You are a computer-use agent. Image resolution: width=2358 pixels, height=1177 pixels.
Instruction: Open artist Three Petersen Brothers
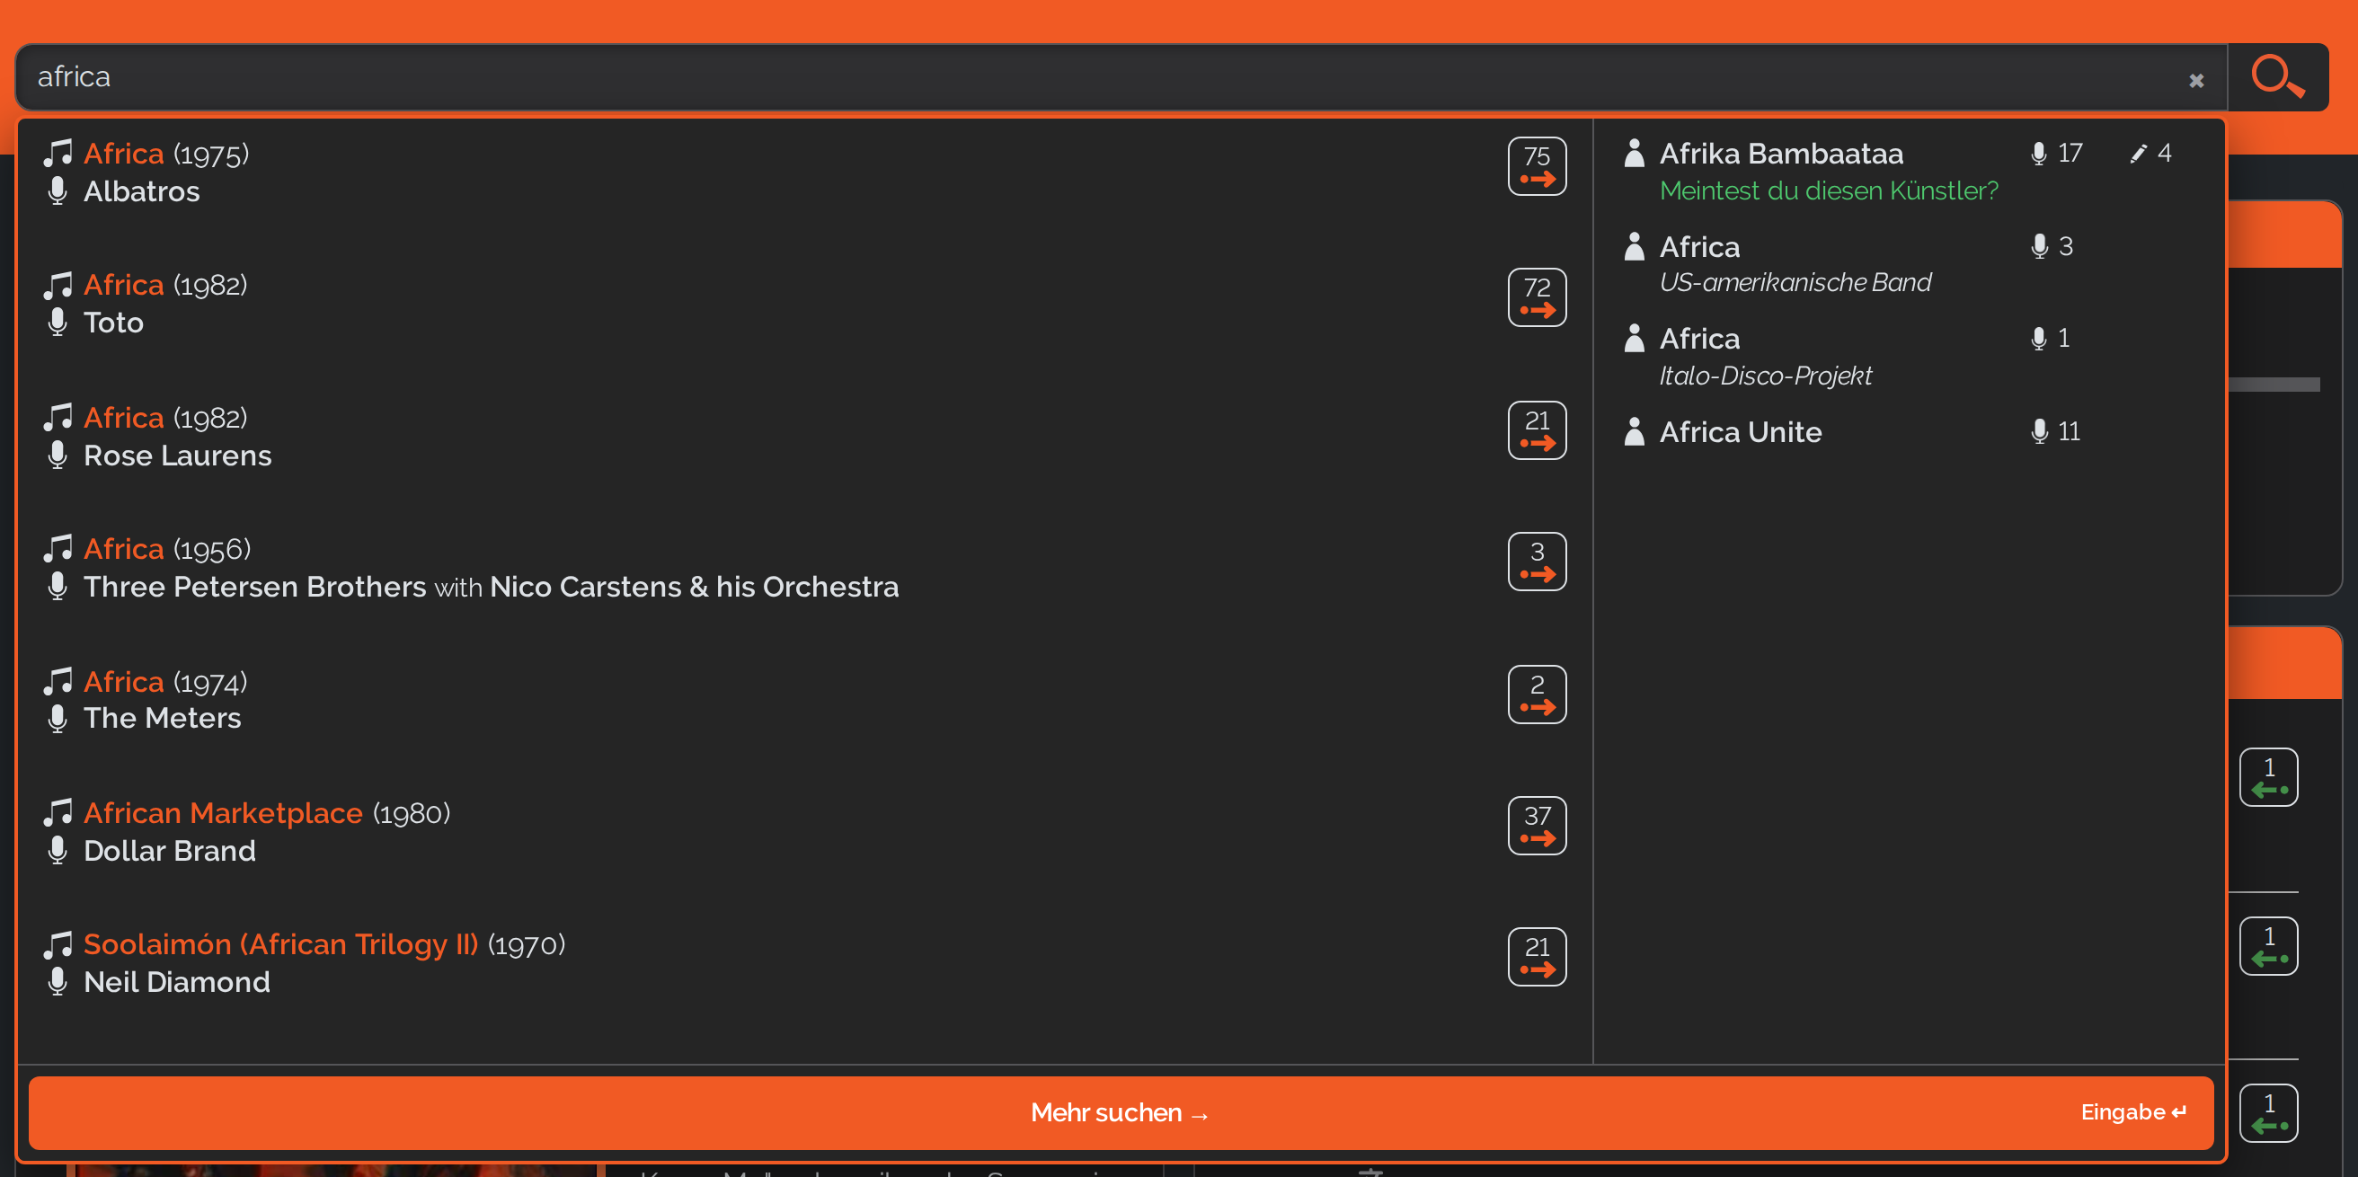point(254,587)
